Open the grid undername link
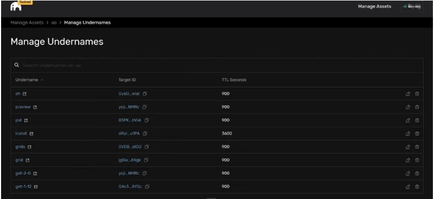The image size is (434, 199). [19, 161]
